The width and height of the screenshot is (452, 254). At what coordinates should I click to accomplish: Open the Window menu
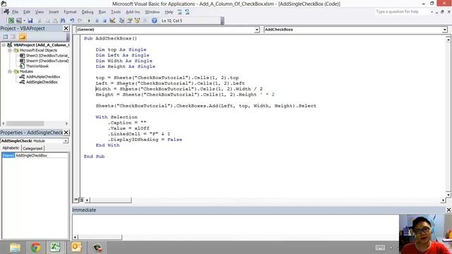tap(153, 12)
